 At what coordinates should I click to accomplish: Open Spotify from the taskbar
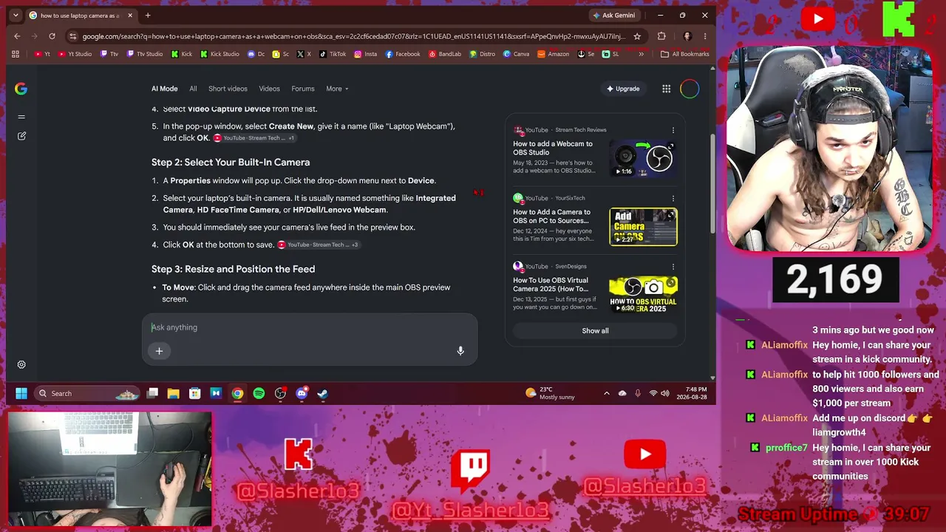point(259,393)
